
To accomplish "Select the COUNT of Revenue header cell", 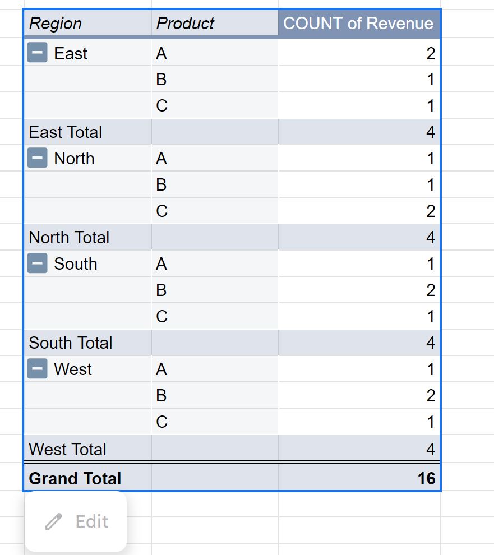I will click(359, 24).
